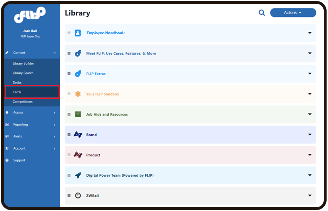Click the Meet FLIP row's FLIP icon
Viewport: 328px width, 211px height.
pos(78,53)
